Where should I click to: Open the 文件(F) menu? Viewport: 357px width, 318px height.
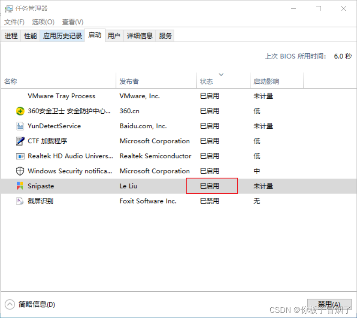[14, 22]
